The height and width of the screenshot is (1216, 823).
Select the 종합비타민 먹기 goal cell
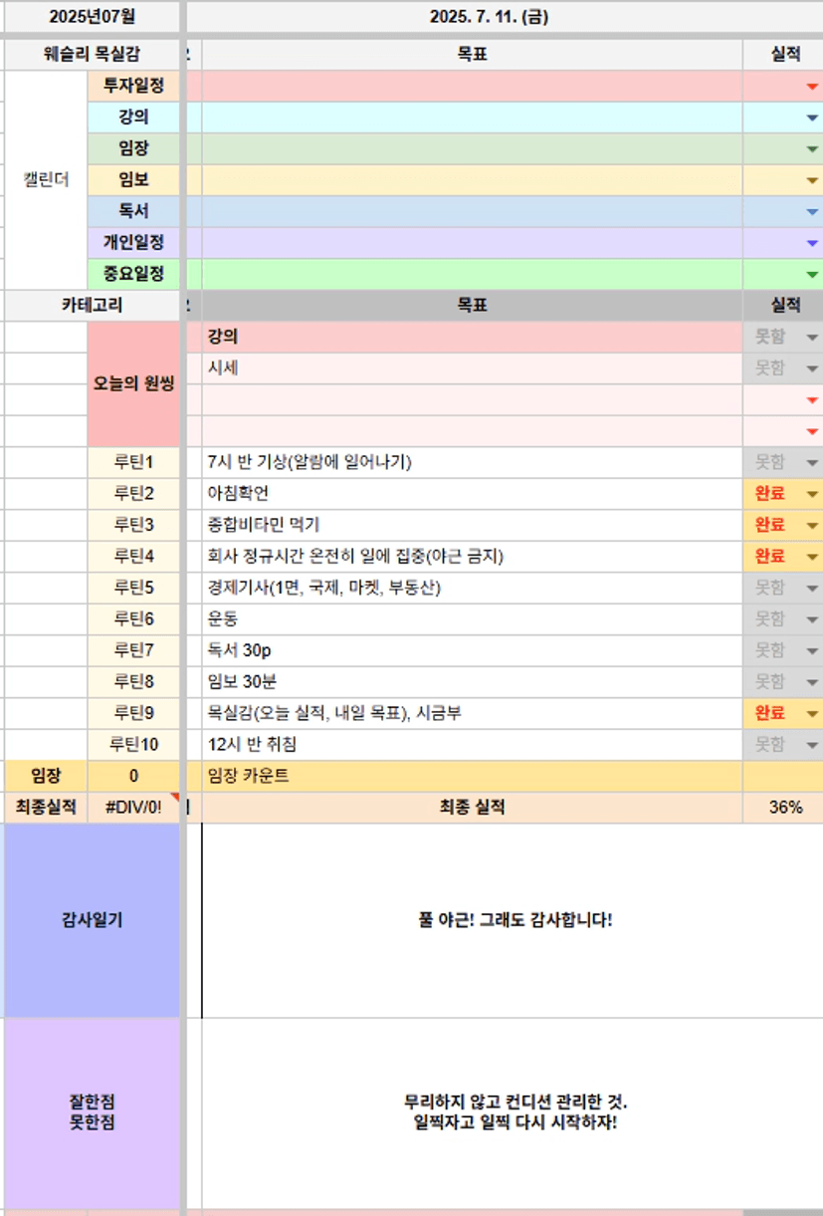(472, 525)
